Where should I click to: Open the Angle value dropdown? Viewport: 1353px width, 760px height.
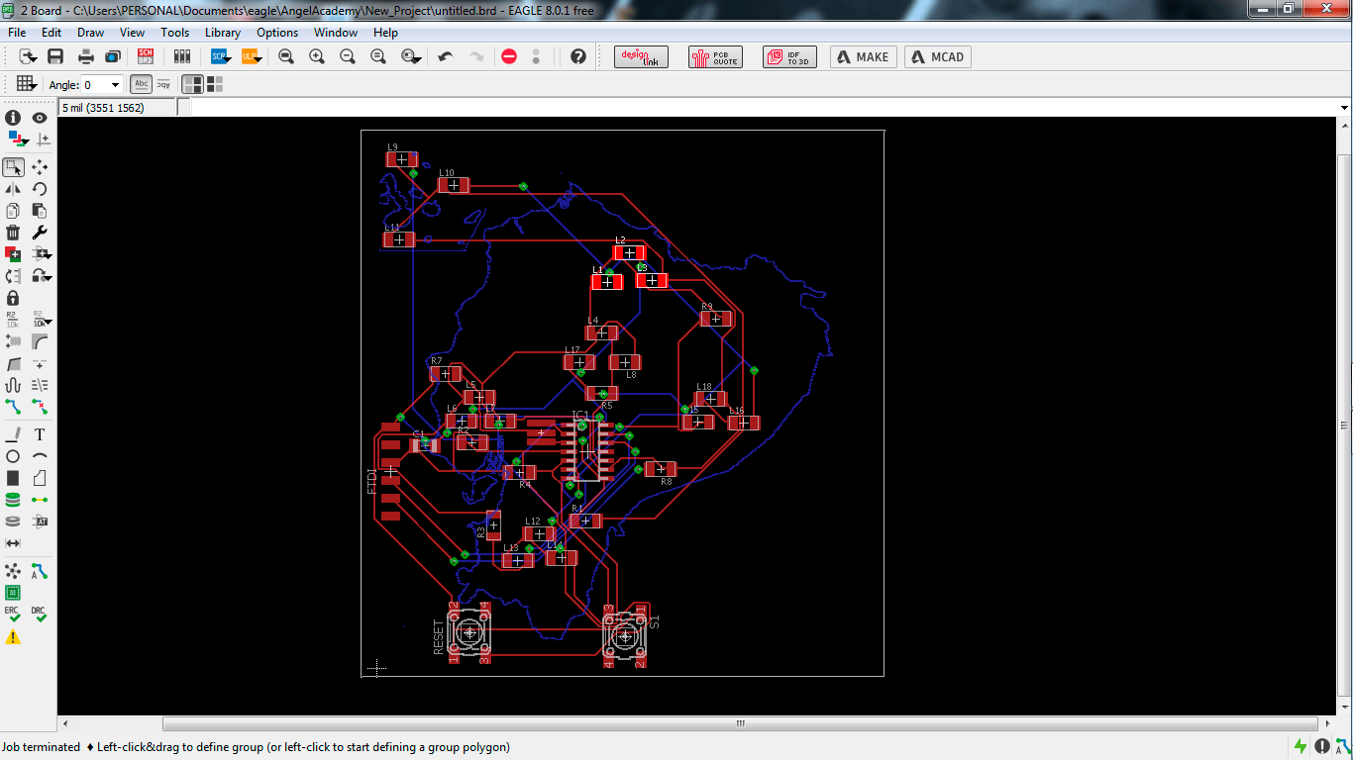[x=115, y=85]
